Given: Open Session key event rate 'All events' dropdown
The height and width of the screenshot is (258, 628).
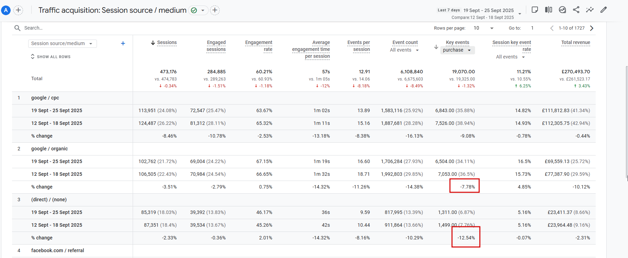Looking at the screenshot, I should click(511, 57).
